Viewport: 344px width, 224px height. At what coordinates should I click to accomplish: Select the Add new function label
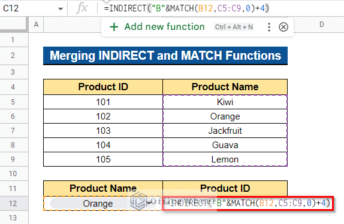[165, 27]
